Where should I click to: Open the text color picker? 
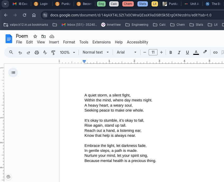[x=196, y=53]
